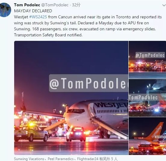Open the Sunwing Vacations tagged account

click(x=29, y=159)
